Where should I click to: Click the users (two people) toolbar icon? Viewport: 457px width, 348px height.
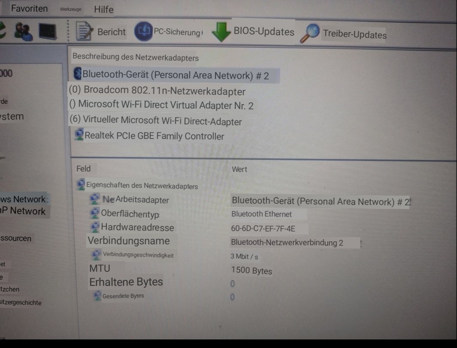pos(23,31)
